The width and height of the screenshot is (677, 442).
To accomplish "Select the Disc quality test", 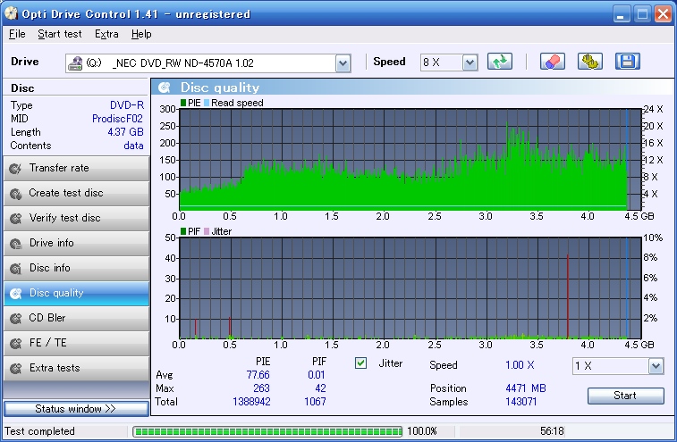I will tap(76, 293).
